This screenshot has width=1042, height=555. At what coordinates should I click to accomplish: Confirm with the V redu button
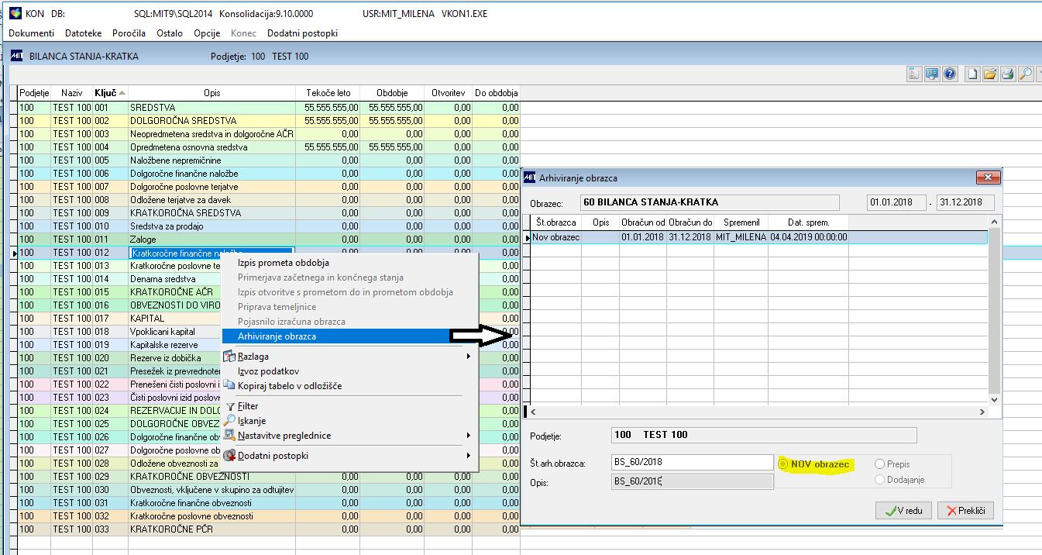[x=903, y=512]
